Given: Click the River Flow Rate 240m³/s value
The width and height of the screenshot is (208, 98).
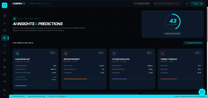Looking at the screenshot, I should [53, 69].
